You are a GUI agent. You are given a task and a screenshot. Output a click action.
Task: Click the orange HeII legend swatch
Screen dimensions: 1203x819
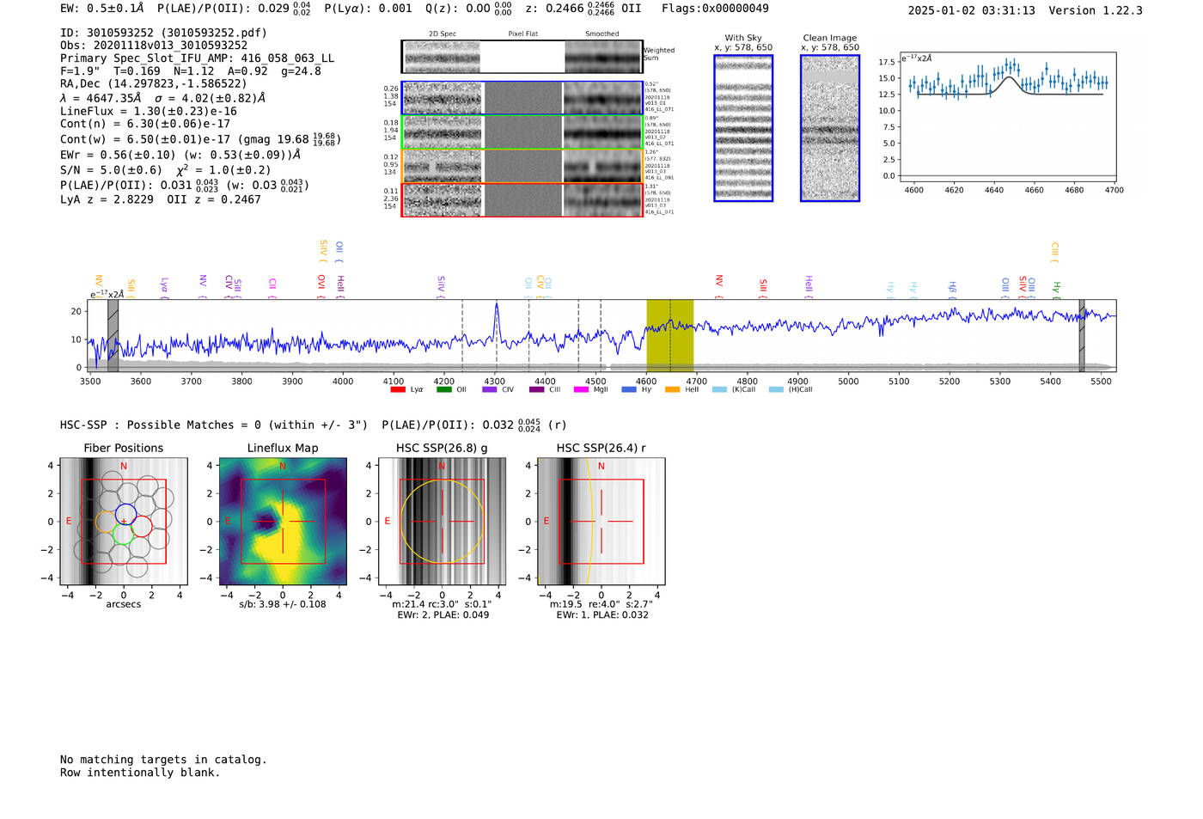coord(672,389)
